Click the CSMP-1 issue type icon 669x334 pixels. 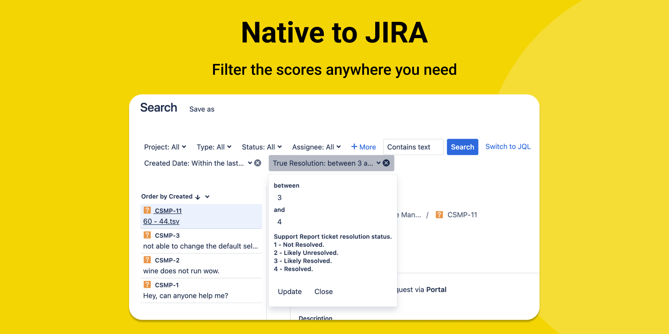[147, 284]
